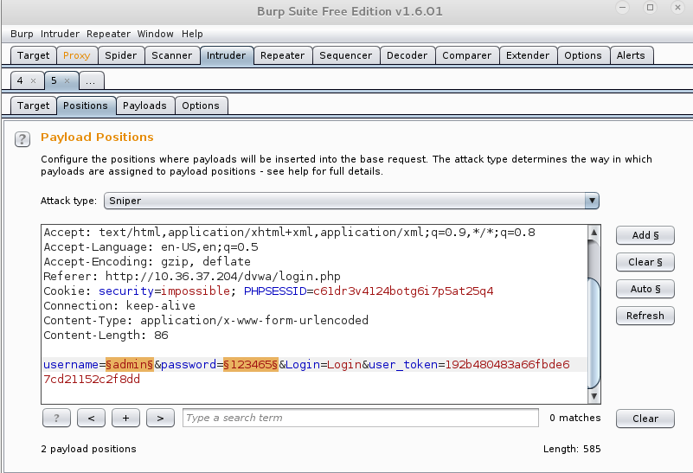Click the Add § button
Viewport: 693px width, 473px height.
[645, 235]
